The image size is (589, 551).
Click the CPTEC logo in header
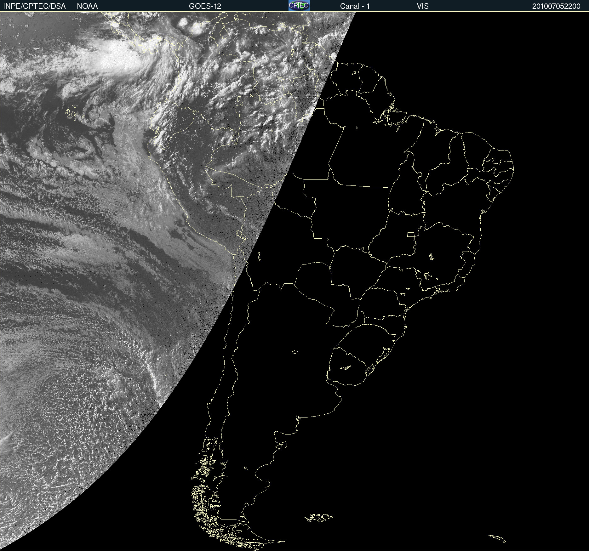[299, 6]
